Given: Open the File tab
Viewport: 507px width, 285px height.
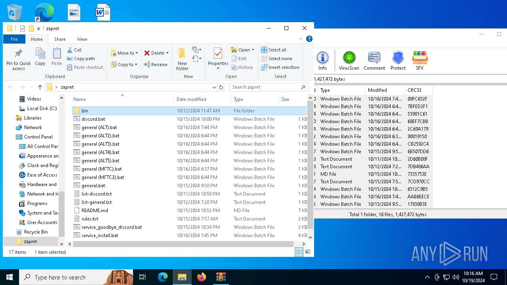Looking at the screenshot, I should tap(14, 39).
